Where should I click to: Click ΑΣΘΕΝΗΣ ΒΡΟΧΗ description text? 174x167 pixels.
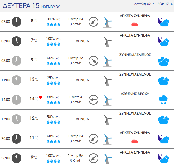click(135, 94)
